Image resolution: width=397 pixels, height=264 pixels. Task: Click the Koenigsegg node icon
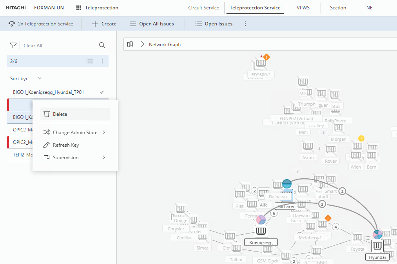[x=261, y=231]
